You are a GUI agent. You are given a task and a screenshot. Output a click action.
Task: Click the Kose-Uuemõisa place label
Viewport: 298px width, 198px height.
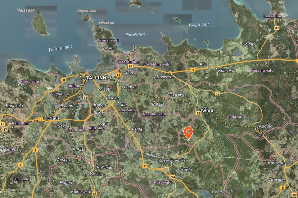173,161
